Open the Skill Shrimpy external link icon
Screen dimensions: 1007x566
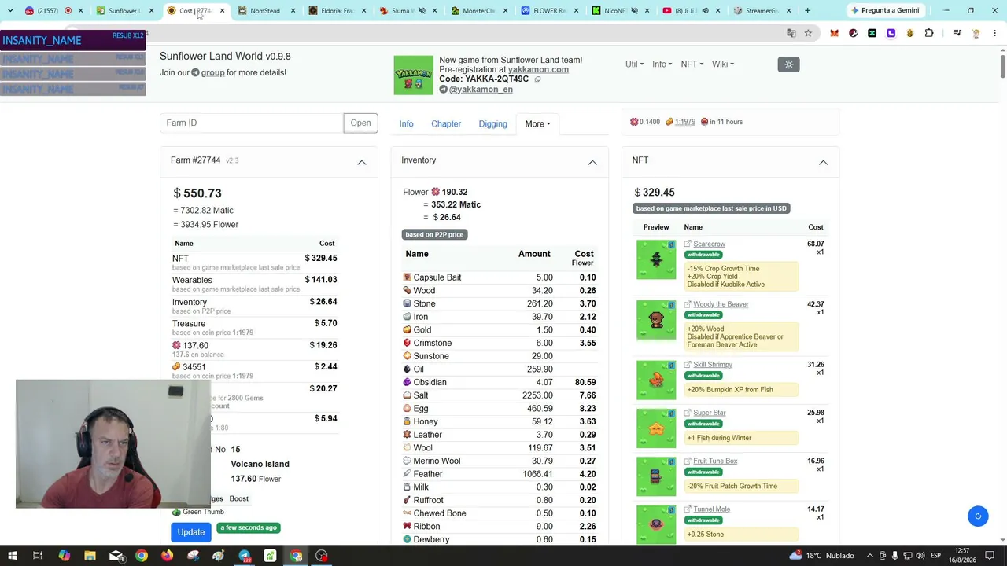tap(688, 365)
